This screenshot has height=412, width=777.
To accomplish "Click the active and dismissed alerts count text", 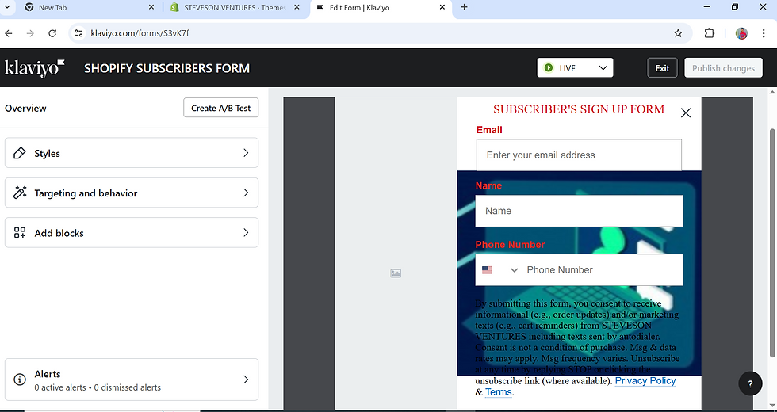I will pyautogui.click(x=98, y=387).
